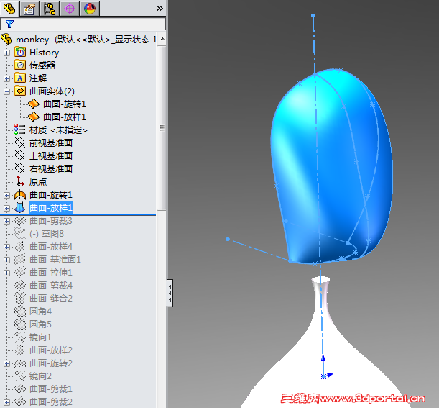Select 曲面-旋转1 surface body under 曲面实体
This screenshot has width=439, height=408.
65,104
